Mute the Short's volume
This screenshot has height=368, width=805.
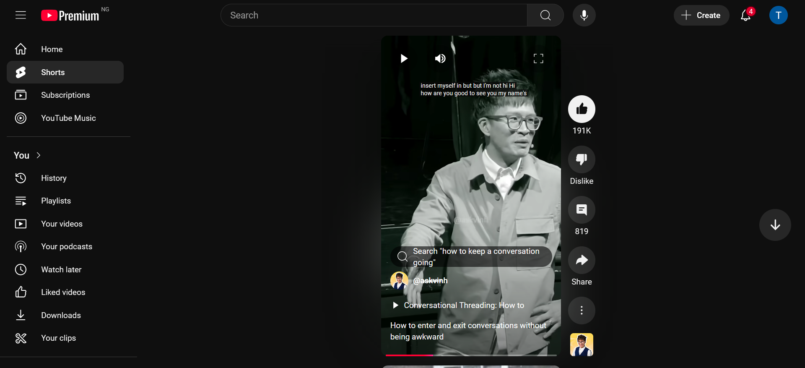[x=440, y=58]
